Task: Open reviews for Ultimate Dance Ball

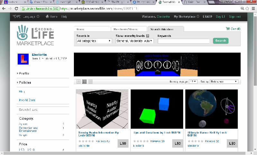Action: point(212,141)
